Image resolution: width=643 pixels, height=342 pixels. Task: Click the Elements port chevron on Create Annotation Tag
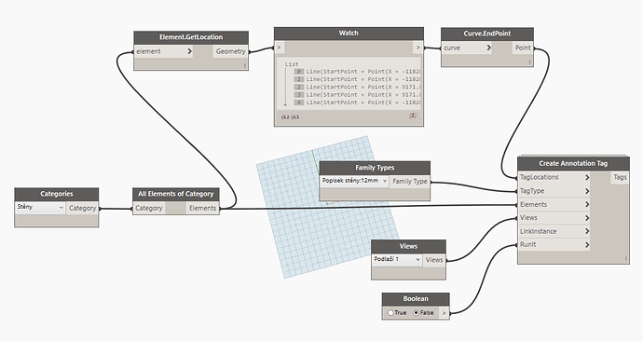pos(587,204)
